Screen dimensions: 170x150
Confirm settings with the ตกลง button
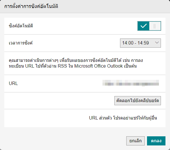tap(156, 141)
